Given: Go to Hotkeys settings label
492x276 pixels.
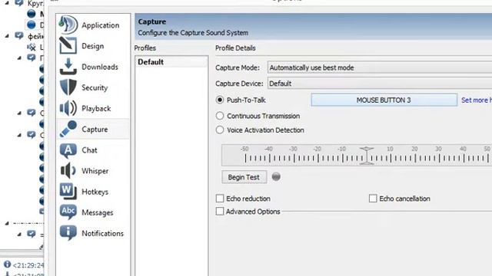Looking at the screenshot, I should click(95, 192).
